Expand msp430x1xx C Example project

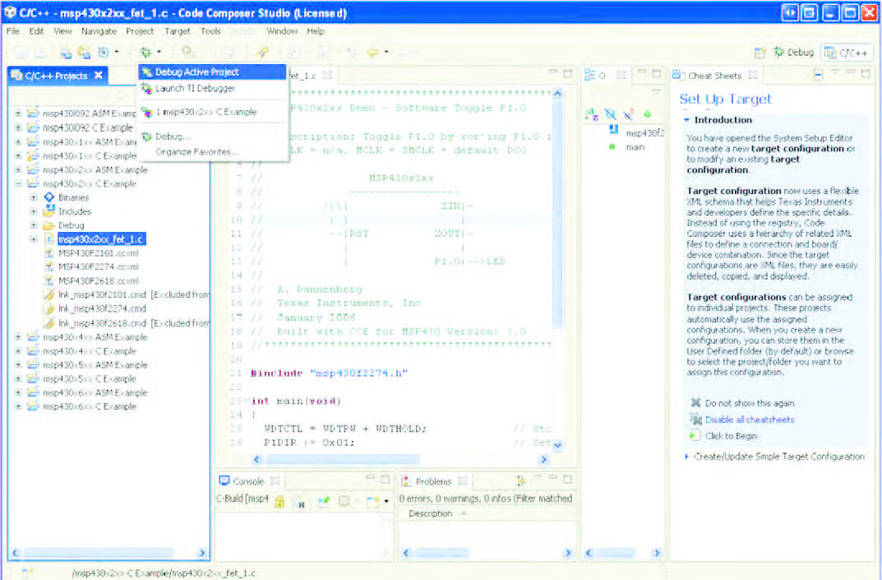tap(18, 155)
